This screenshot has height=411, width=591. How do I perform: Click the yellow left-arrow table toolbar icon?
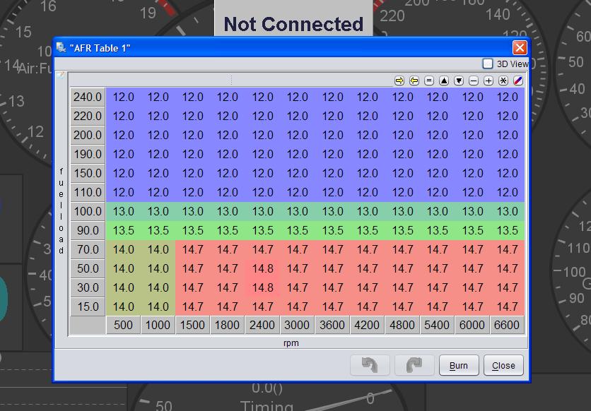click(414, 81)
